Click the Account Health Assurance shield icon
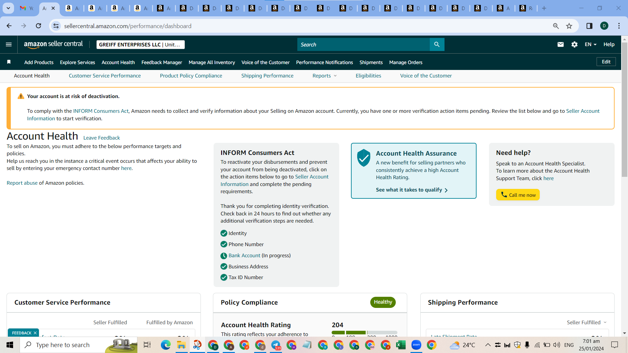 364,158
